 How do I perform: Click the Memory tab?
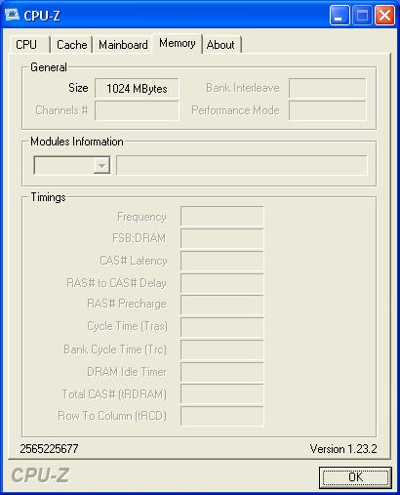click(178, 43)
